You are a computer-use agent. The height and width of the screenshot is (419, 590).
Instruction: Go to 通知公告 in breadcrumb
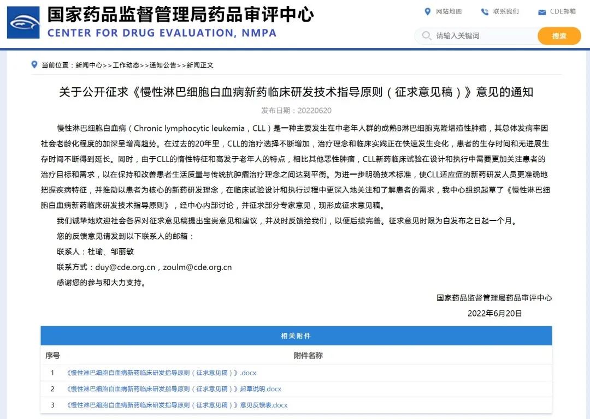tap(163, 65)
